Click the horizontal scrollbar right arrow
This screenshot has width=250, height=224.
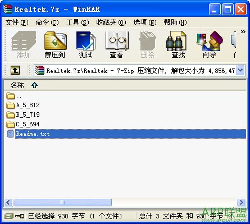241,202
